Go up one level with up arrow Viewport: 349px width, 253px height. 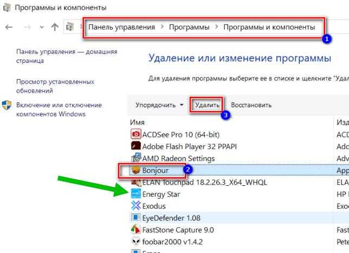55,27
